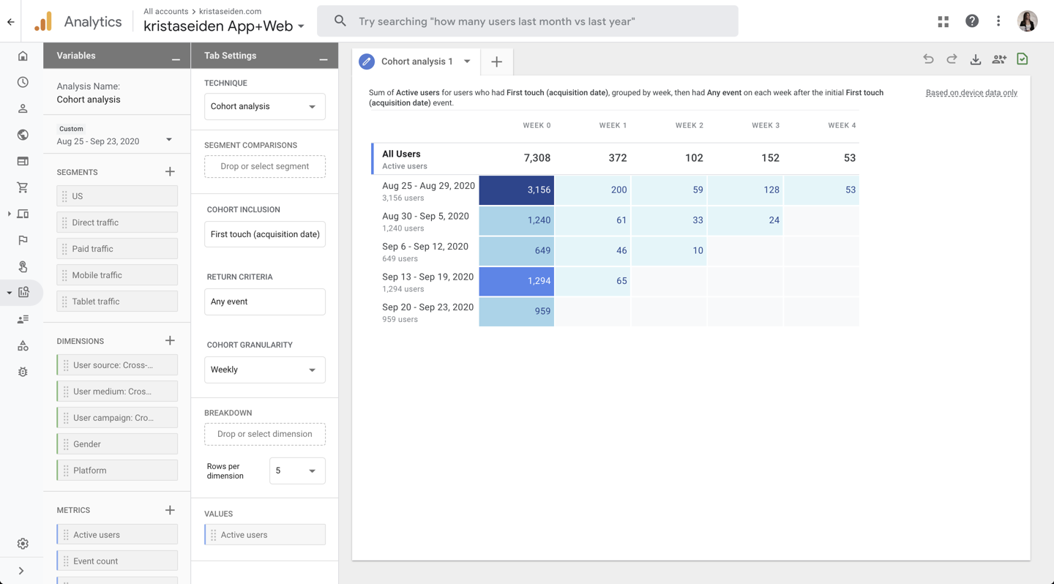Click the redo arrow icon
The height and width of the screenshot is (584, 1054).
point(952,59)
